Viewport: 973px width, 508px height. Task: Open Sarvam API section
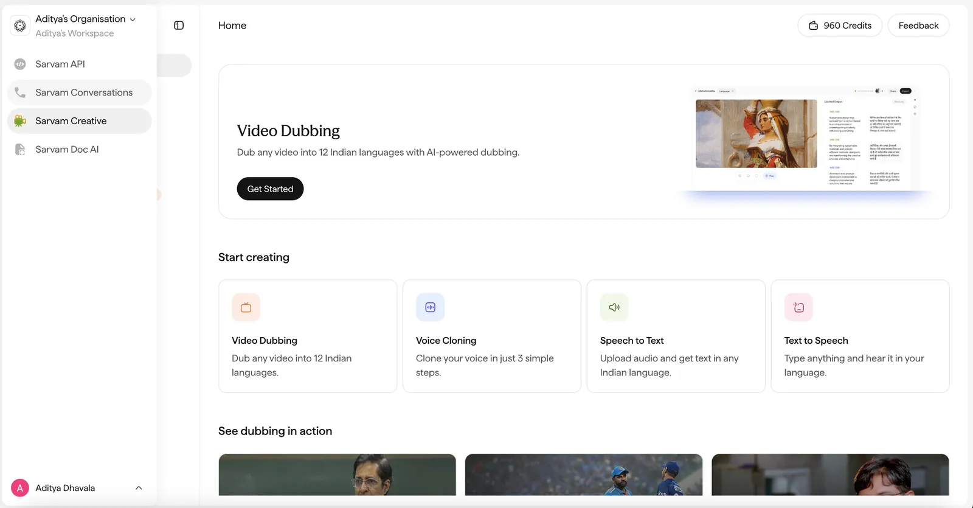80,64
